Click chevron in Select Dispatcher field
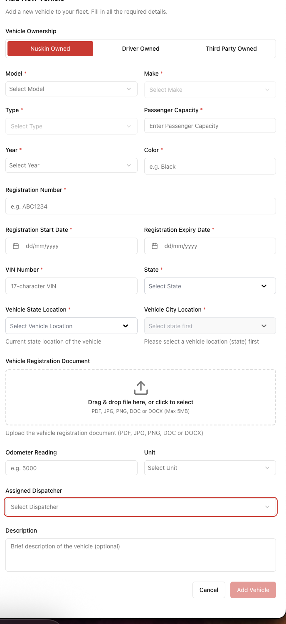The height and width of the screenshot is (624, 286). point(267,507)
